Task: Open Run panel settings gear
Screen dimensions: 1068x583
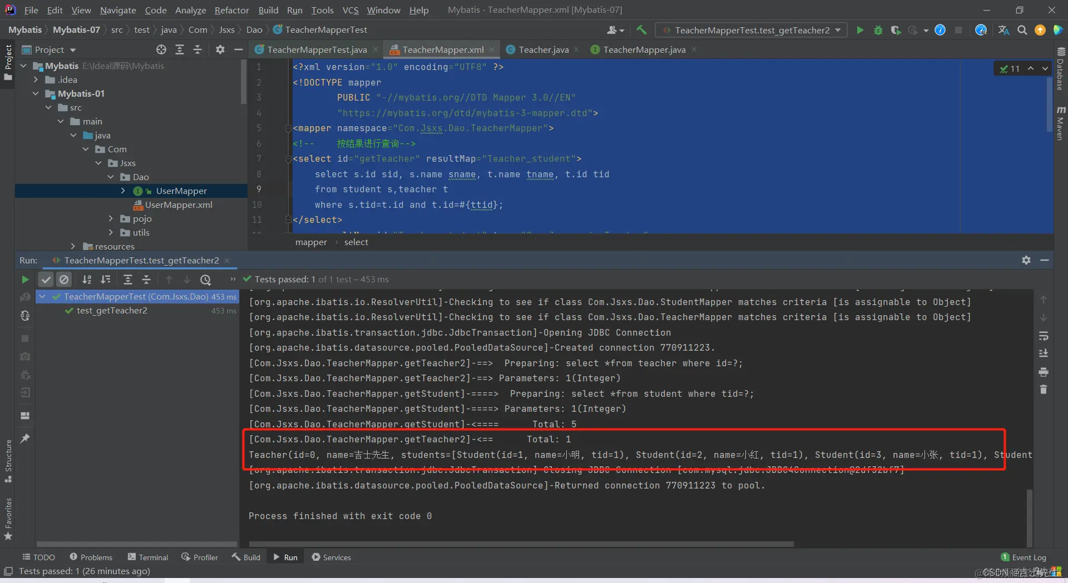Action: click(1026, 260)
